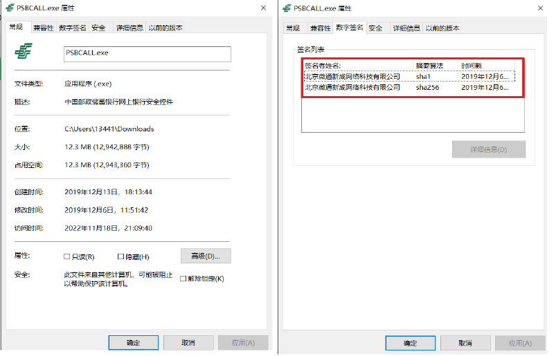The height and width of the screenshot is (356, 554).
Task: Switch to 兼容性 tab in left window
Action: 43,28
